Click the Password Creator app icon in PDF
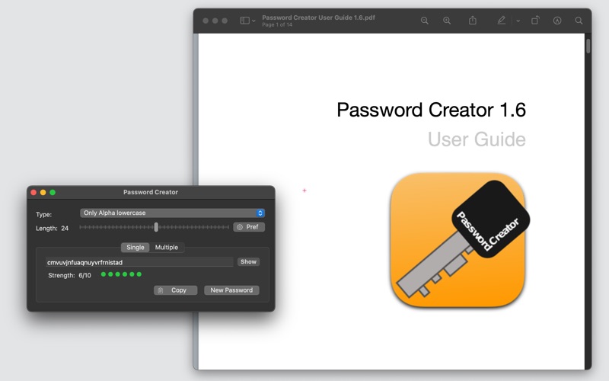 tap(459, 240)
